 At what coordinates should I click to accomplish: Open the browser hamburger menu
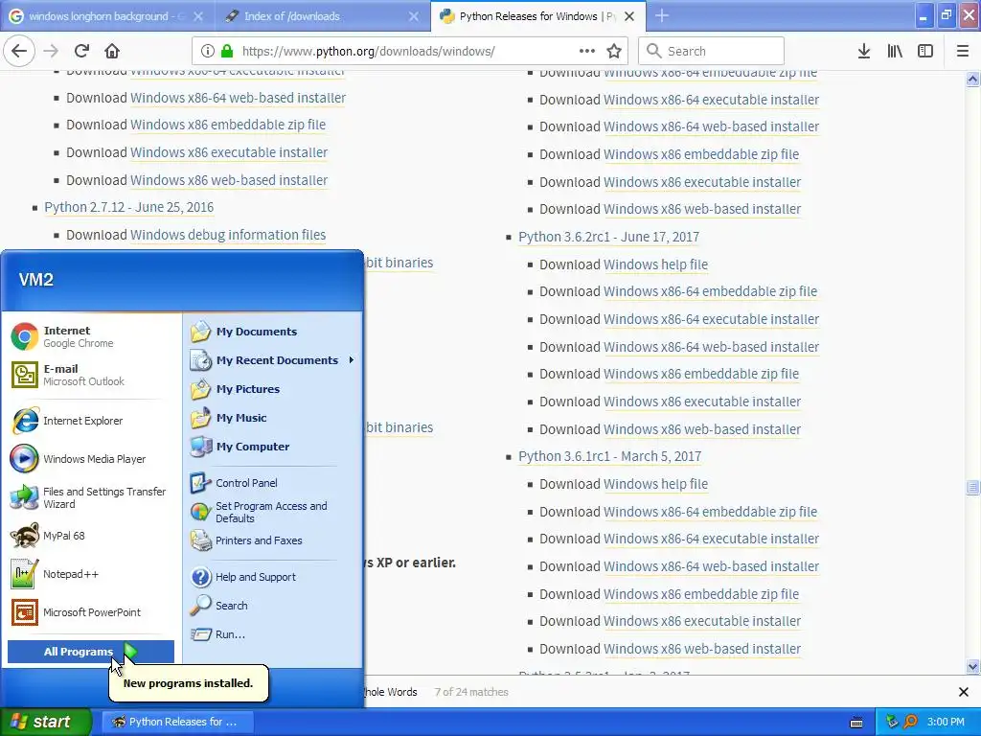coord(963,52)
